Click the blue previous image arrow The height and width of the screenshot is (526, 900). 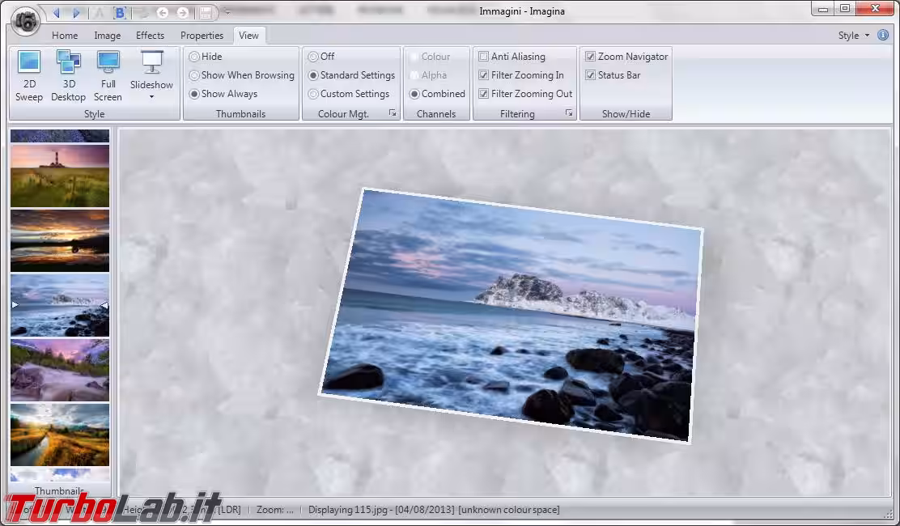pyautogui.click(x=56, y=13)
